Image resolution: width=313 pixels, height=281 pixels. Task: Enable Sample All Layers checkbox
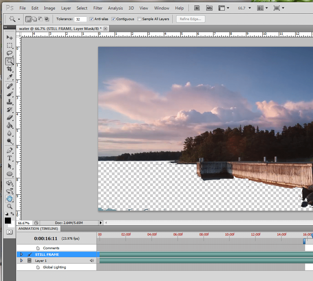click(x=139, y=19)
